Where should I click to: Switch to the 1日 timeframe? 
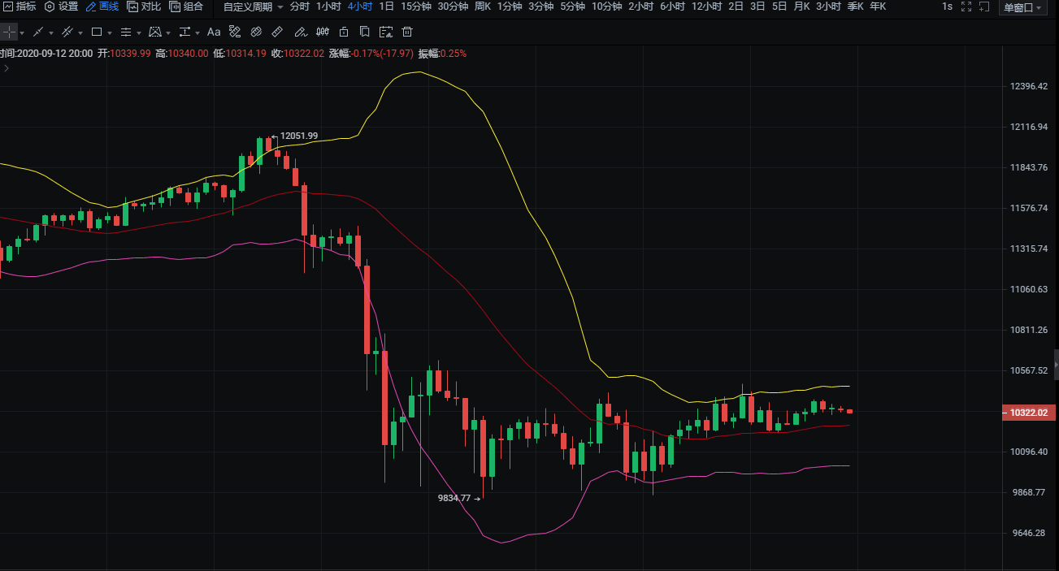[387, 6]
